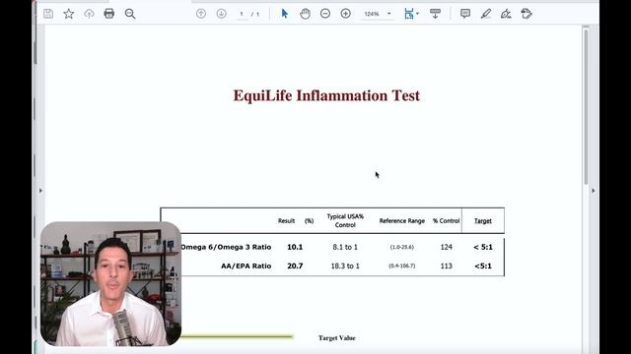This screenshot has width=631, height=354.
Task: Click the <5:1 target for AA/EPA
Action: (x=482, y=265)
